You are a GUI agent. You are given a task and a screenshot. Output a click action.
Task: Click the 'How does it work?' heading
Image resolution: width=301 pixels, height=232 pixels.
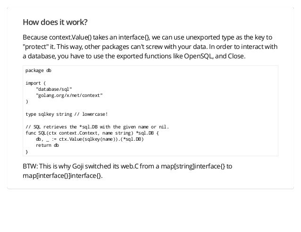(55, 22)
